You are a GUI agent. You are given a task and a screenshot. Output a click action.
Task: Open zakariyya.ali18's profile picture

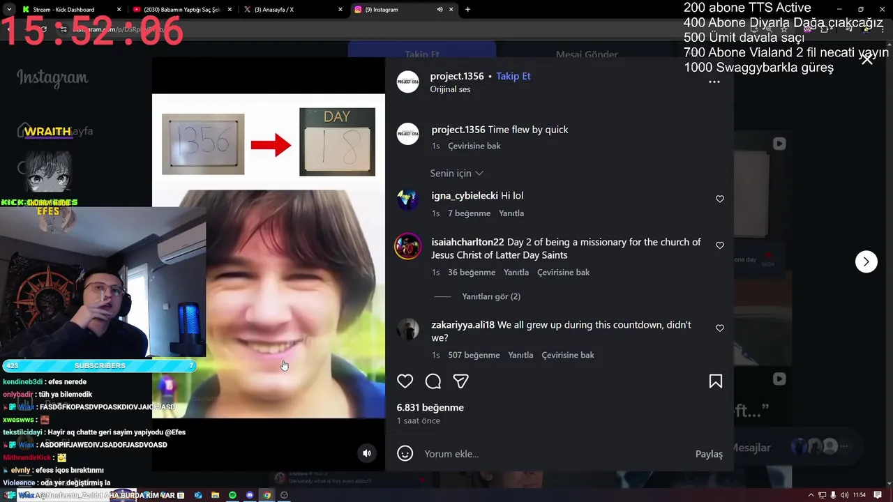click(408, 329)
